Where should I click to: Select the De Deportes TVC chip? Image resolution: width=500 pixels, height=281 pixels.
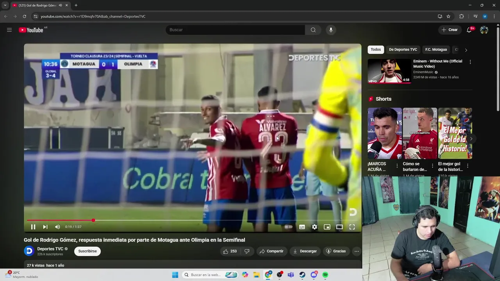pos(403,50)
